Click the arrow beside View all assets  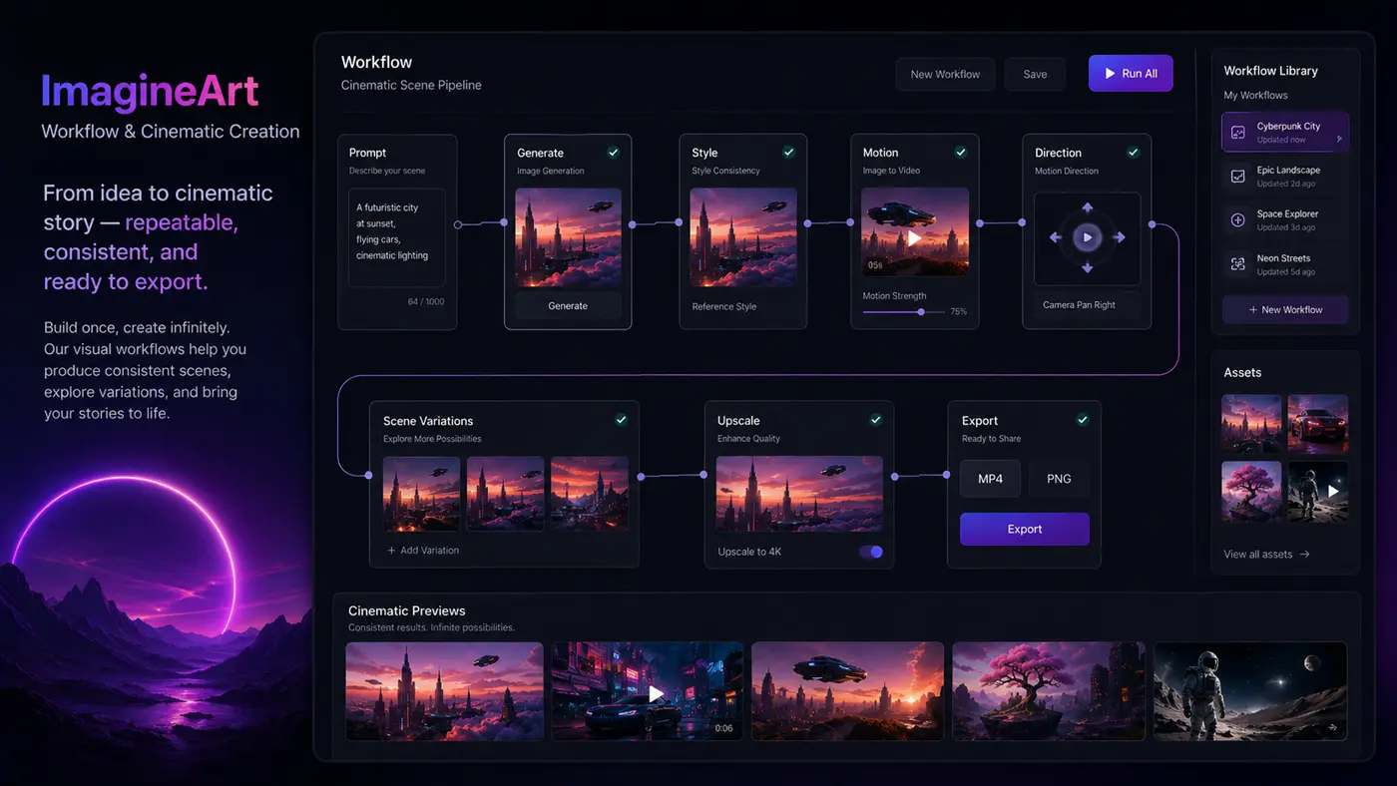(1304, 555)
